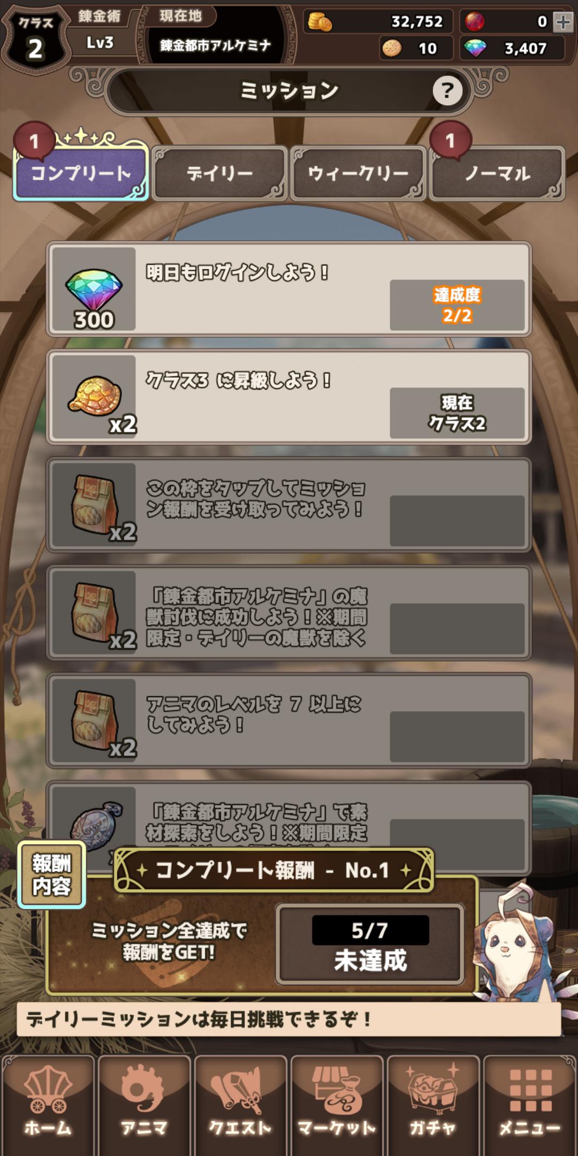
Task: Tap the turtle shell x2 reward thumbnail
Action: click(x=94, y=397)
